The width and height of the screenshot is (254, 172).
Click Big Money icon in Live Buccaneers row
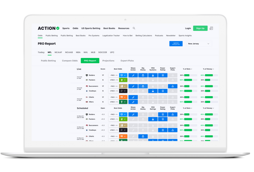143,86
